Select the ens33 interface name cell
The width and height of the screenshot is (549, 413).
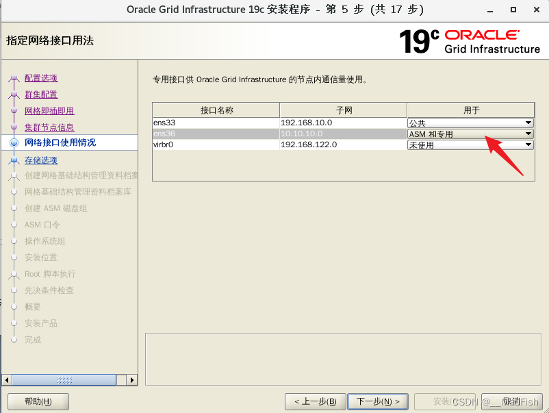[x=216, y=123]
